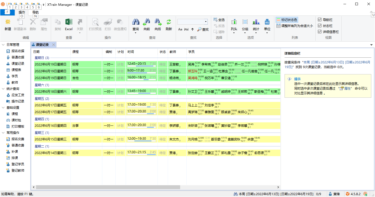Toggle match-case Aa icon

pos(180,29)
